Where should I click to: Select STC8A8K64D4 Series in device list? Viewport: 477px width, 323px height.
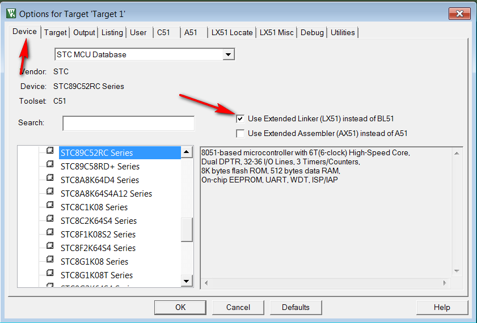click(x=99, y=180)
